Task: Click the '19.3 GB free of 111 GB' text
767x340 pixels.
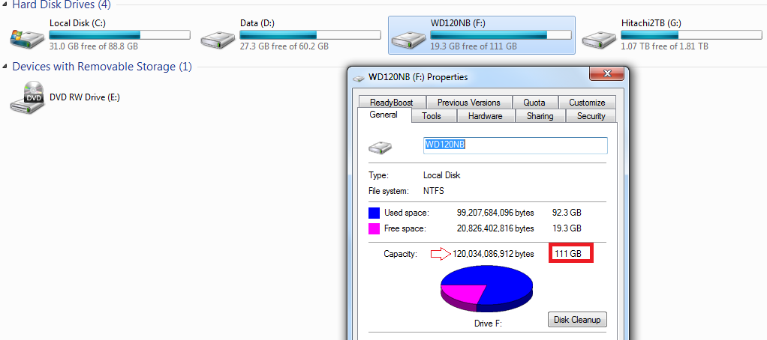Action: click(x=474, y=46)
